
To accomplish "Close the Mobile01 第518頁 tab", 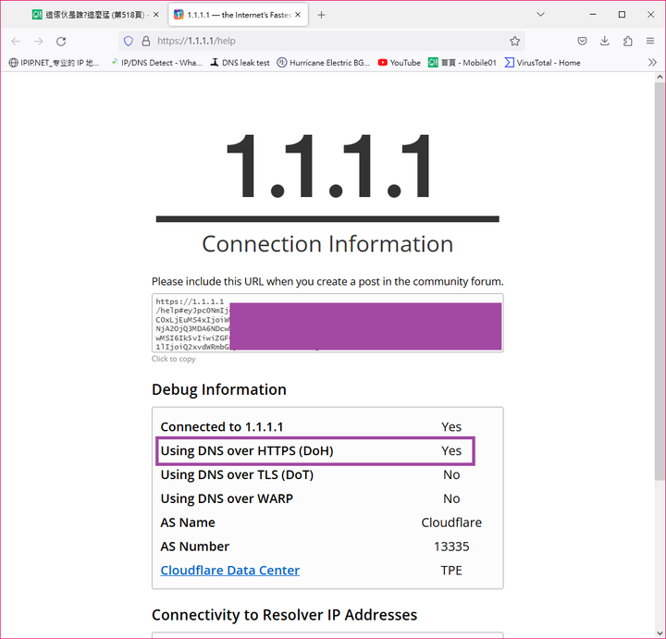I will (x=156, y=15).
